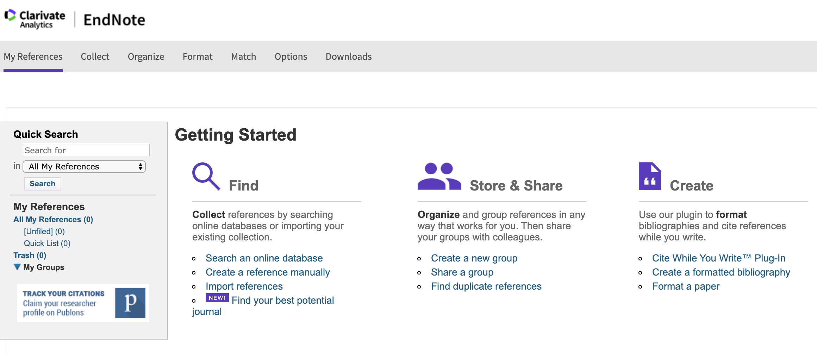Open the All My References dropdown
This screenshot has width=817, height=355.
pyautogui.click(x=84, y=167)
